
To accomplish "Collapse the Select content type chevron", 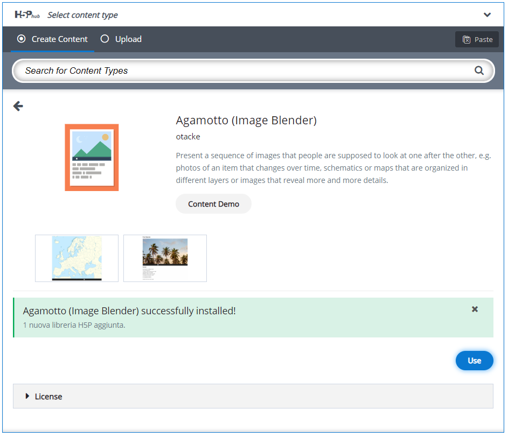I will coord(487,15).
